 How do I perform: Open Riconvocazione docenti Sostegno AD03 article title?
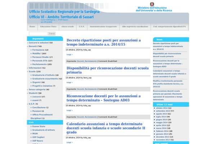(104, 98)
